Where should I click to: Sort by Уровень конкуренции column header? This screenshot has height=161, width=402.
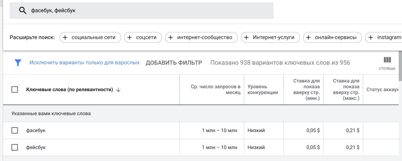[263, 90]
